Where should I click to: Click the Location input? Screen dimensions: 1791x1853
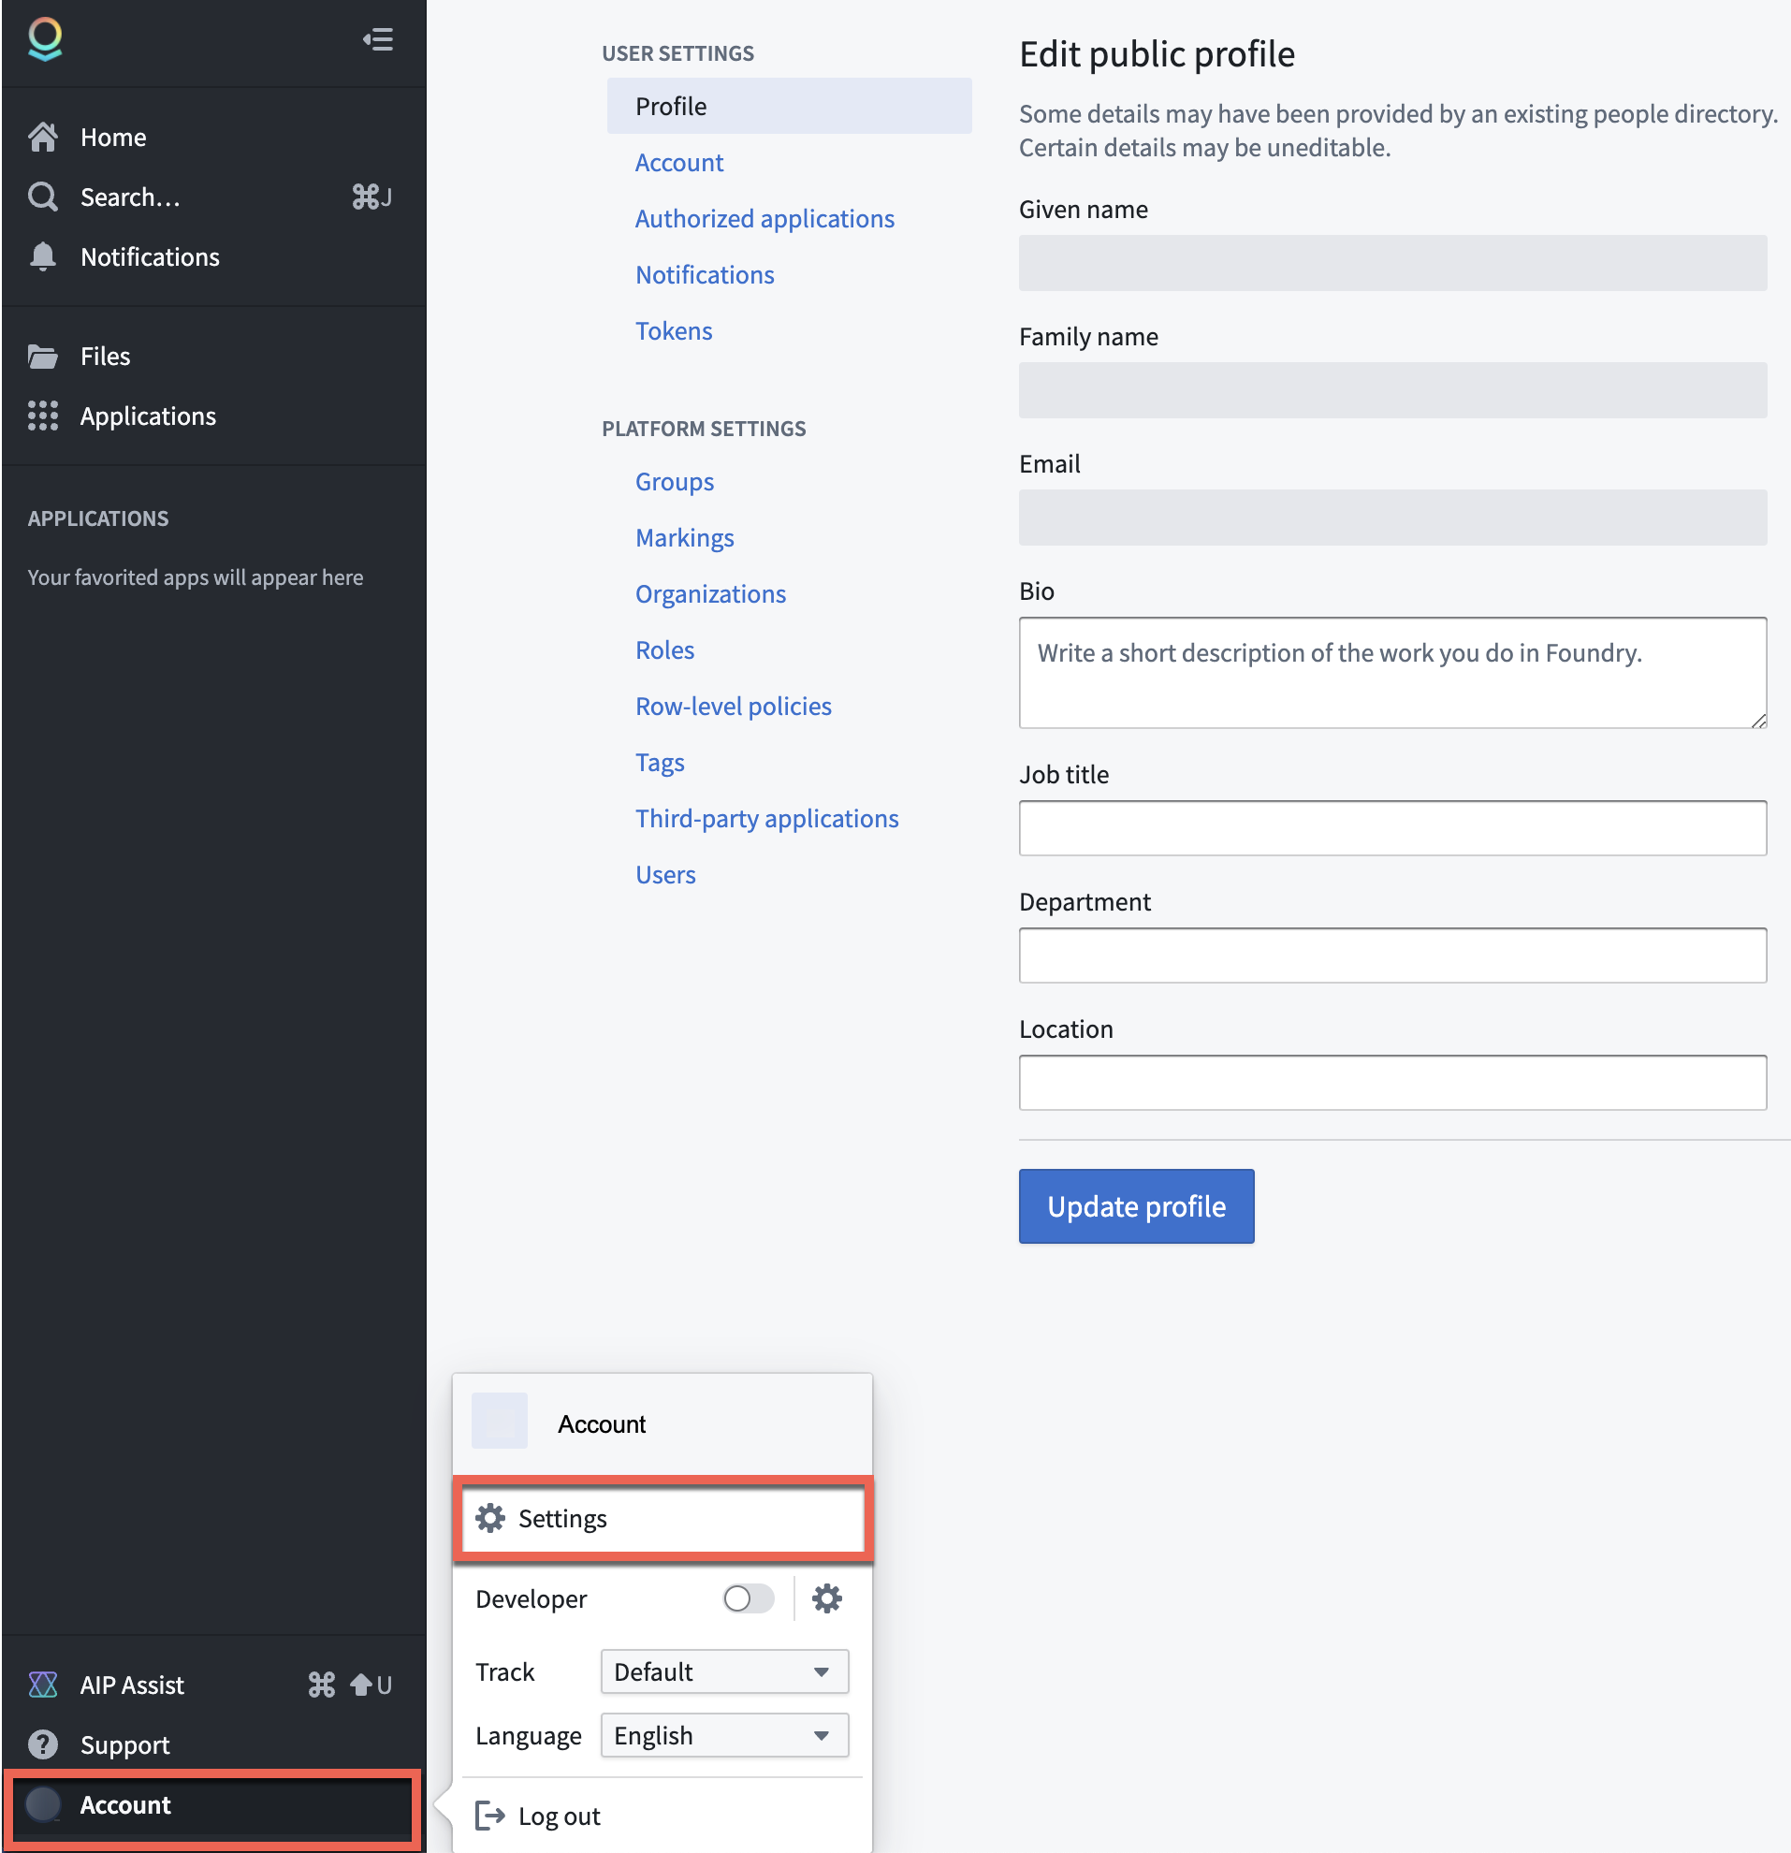tap(1392, 1083)
